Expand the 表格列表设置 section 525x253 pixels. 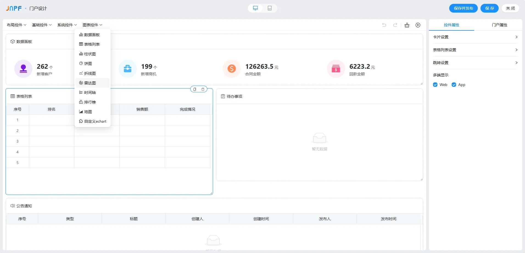coord(475,50)
